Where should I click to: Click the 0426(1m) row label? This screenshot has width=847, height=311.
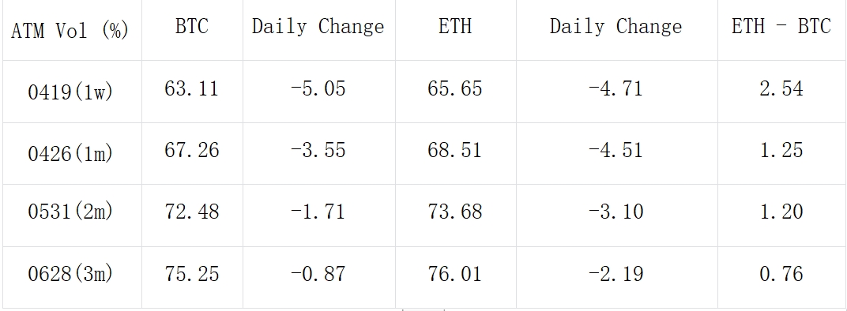[72, 153]
